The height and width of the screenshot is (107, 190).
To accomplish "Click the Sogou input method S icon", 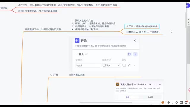I will 163,103.
